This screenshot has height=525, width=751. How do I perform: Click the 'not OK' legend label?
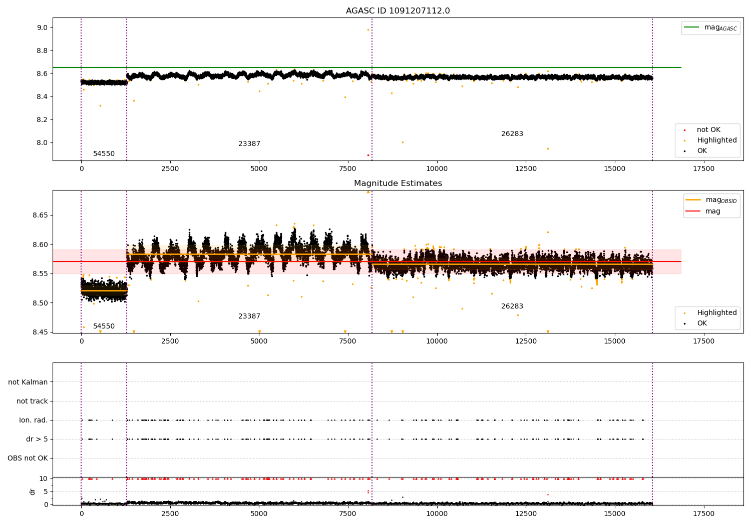pyautogui.click(x=708, y=130)
